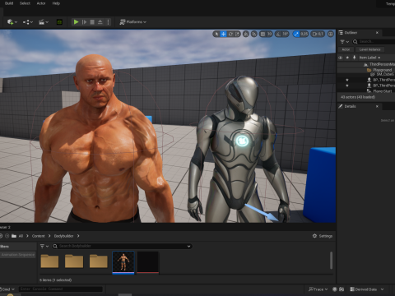
Task: Open the Actor menu
Action: [x=41, y=3]
